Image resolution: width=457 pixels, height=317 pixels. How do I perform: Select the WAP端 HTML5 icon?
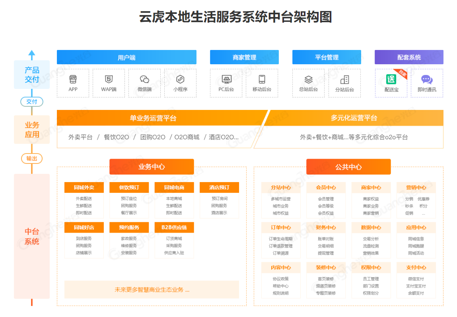pyautogui.click(x=109, y=79)
